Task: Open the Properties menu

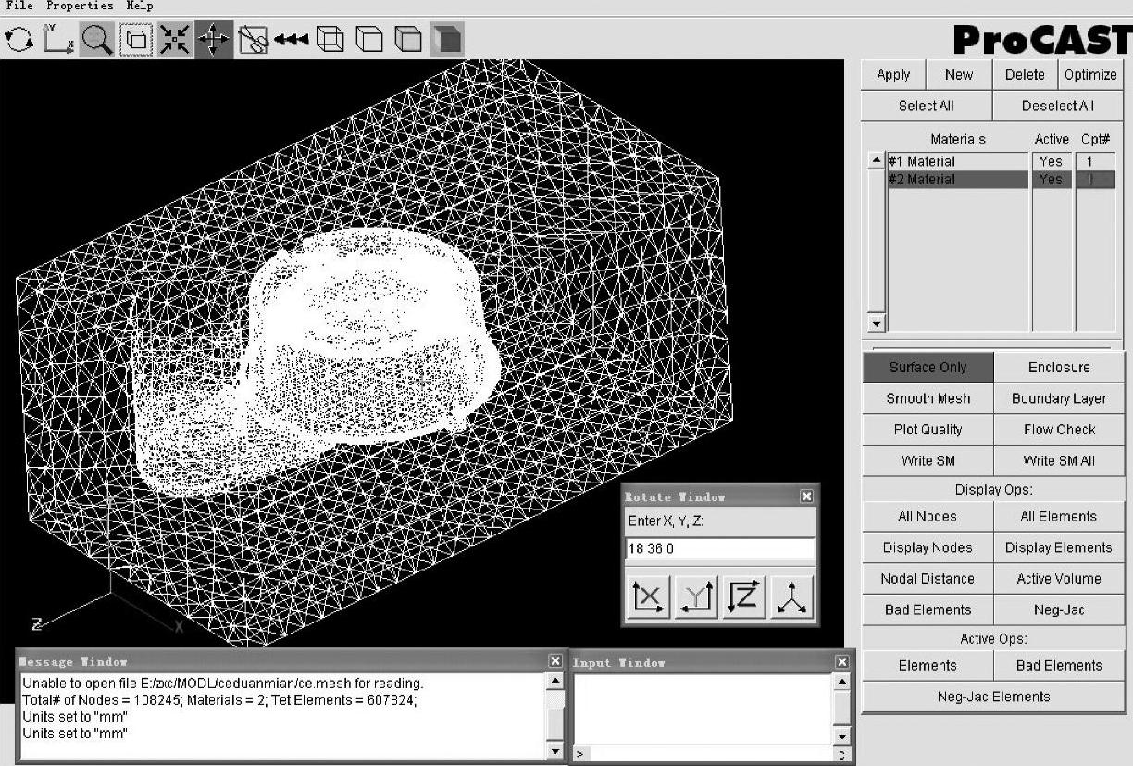Action: [80, 6]
